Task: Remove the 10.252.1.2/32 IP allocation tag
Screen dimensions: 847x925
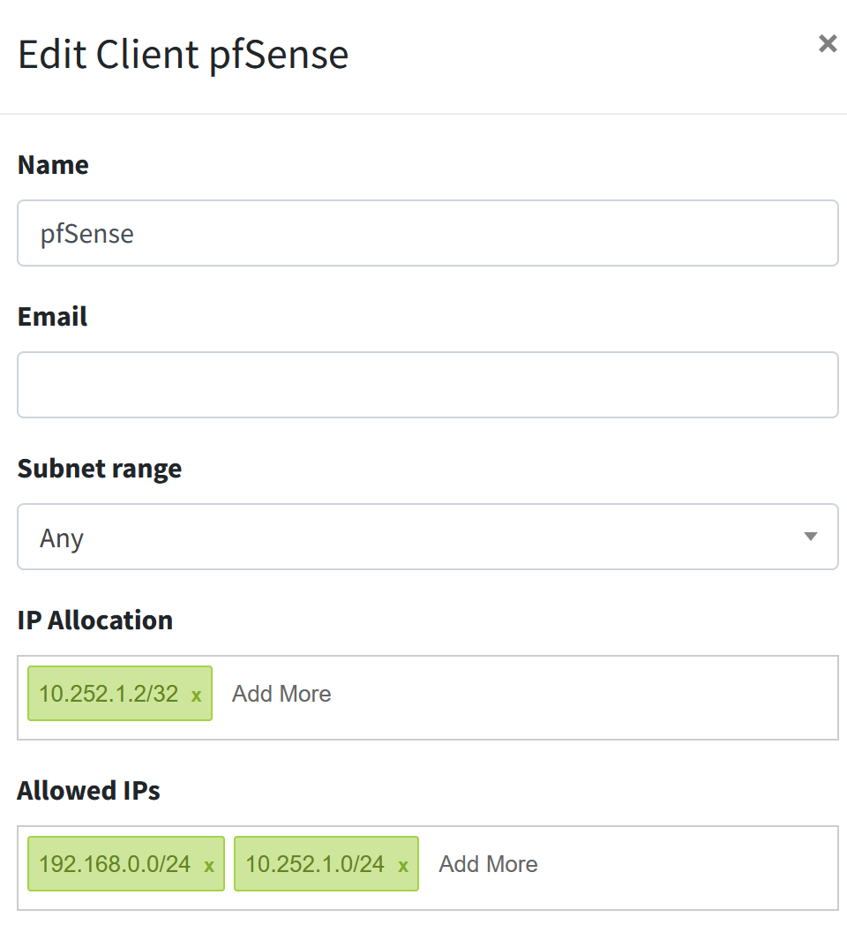Action: (197, 696)
